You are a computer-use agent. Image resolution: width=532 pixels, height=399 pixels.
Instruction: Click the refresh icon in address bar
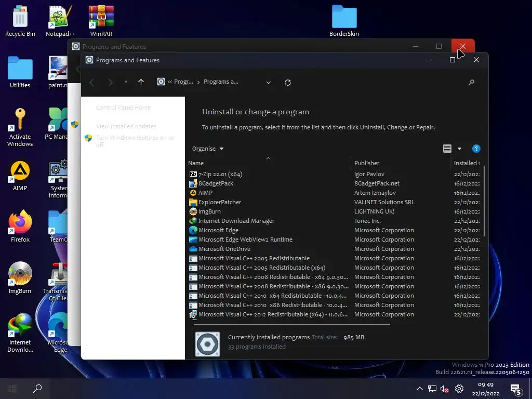point(288,83)
